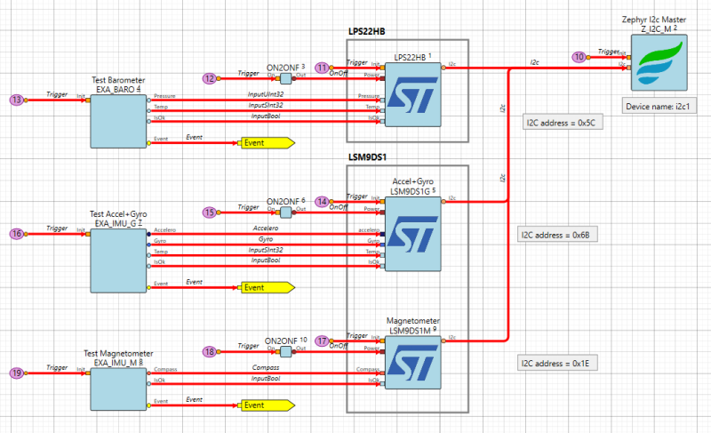Click the I2c output port of LSM9DS1M
This screenshot has height=433, width=711.
pos(443,341)
